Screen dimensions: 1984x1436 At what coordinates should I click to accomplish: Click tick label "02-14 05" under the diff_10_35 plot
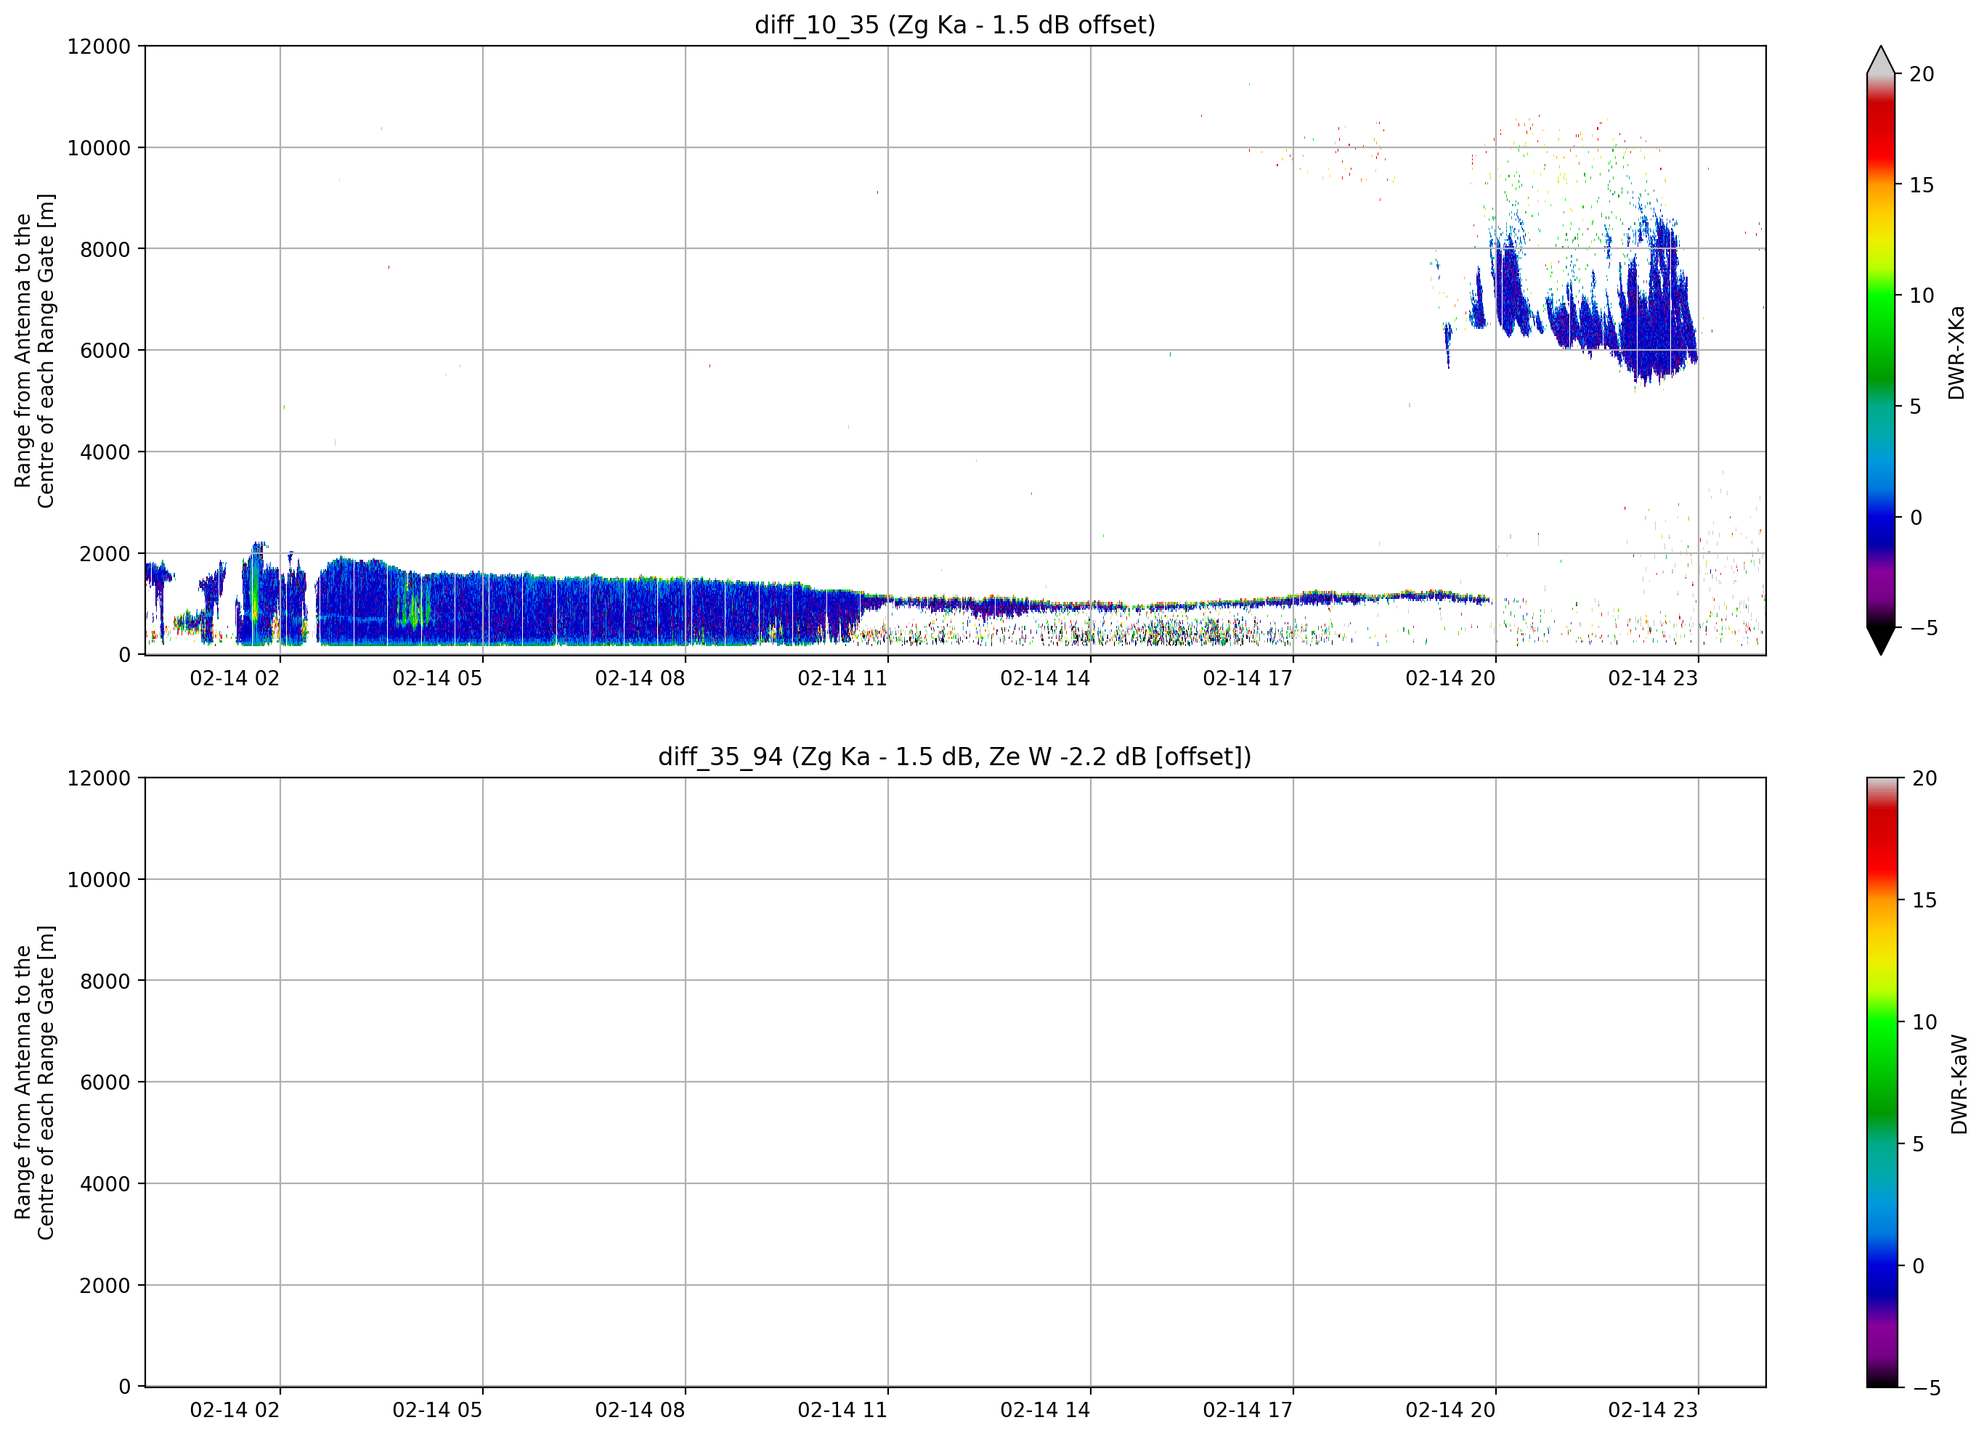(x=437, y=679)
